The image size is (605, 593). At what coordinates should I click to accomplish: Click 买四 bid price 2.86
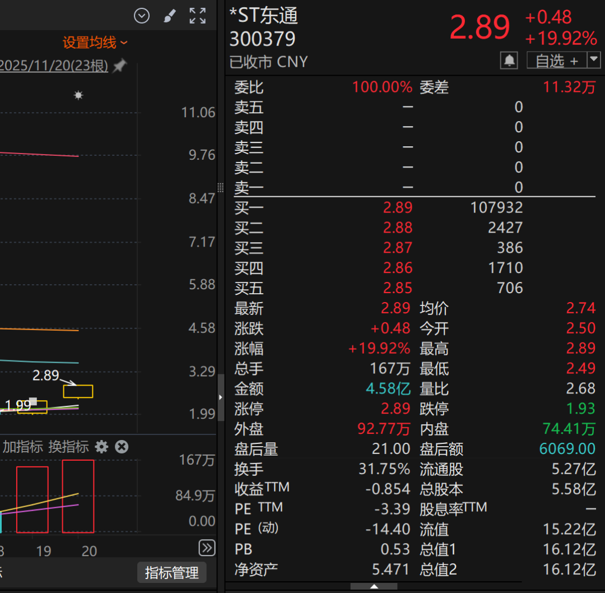pos(397,268)
